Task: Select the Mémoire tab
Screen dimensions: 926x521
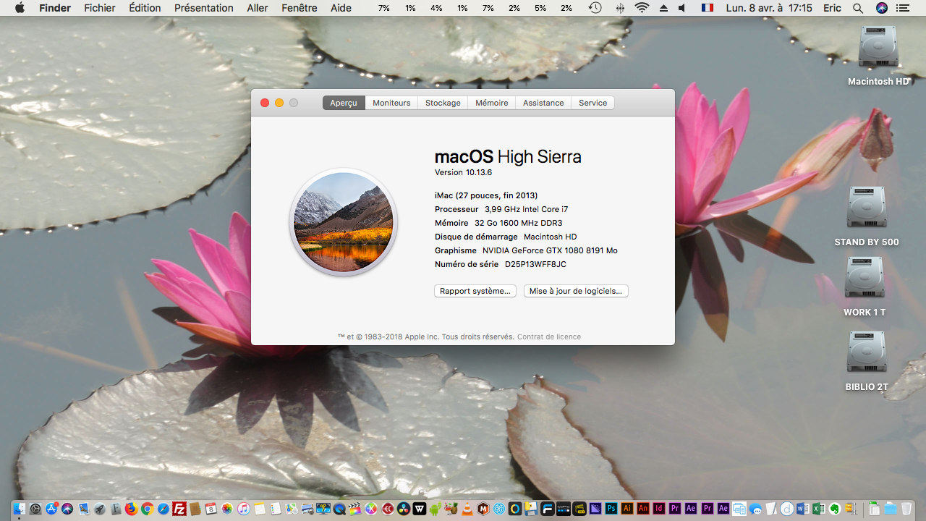Action: click(492, 103)
